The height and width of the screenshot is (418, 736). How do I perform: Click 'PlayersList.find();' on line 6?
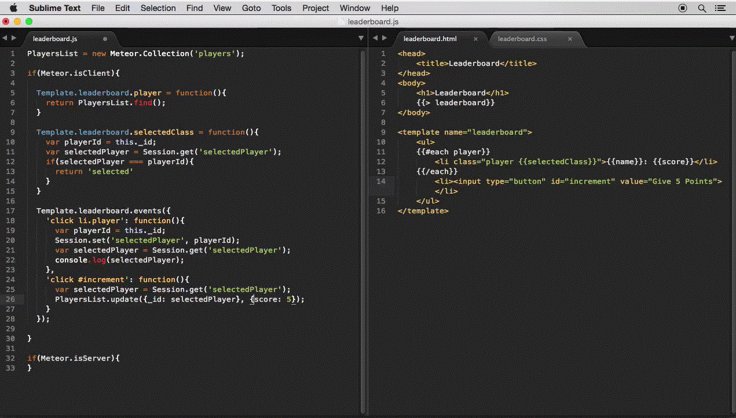[x=122, y=102]
